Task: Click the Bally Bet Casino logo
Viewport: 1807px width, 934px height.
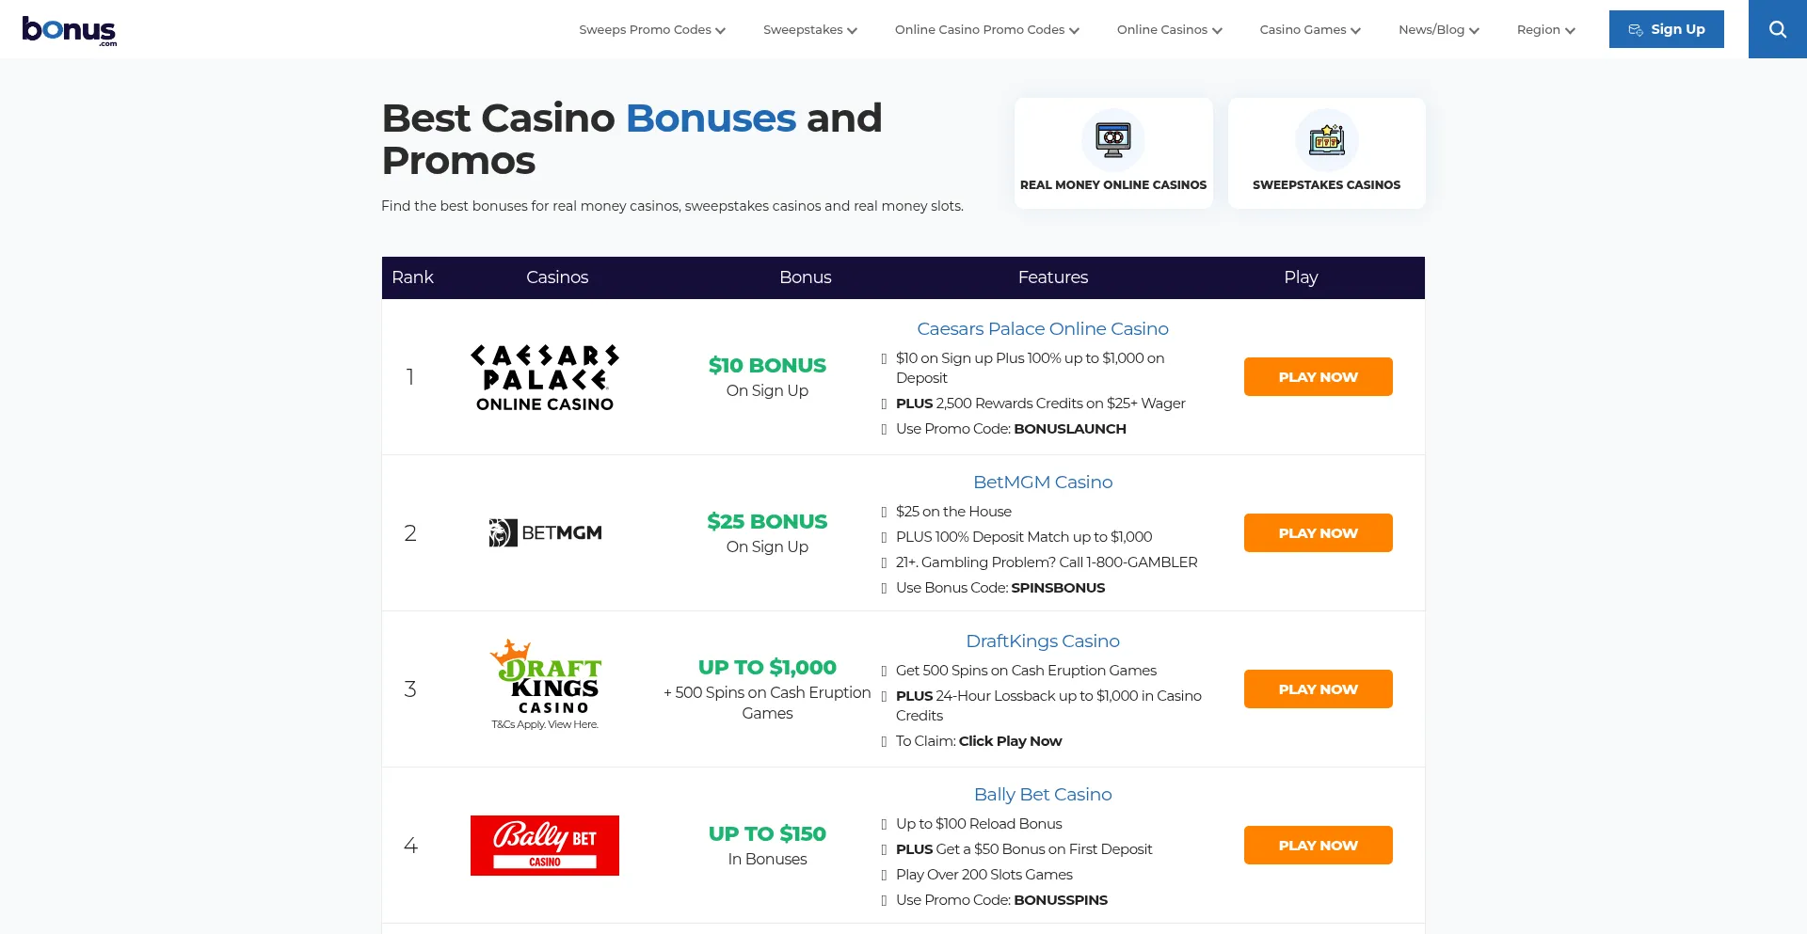Action: (545, 846)
